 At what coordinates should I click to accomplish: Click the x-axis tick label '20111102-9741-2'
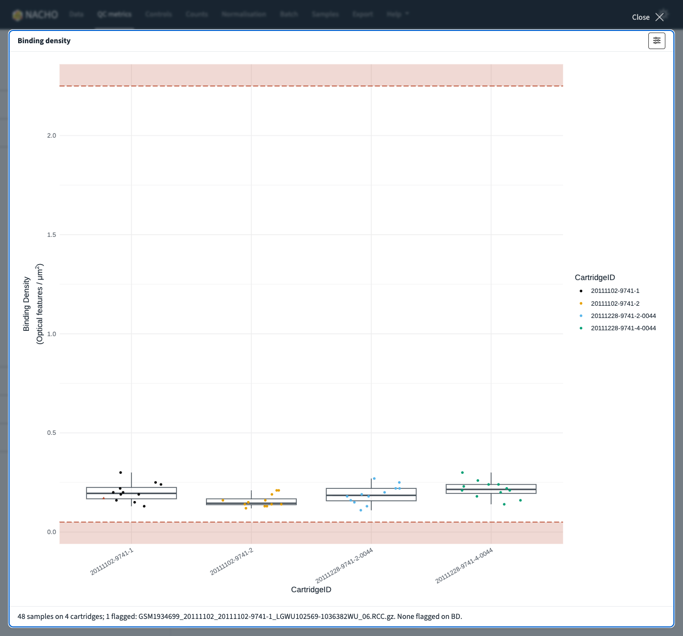[232, 562]
